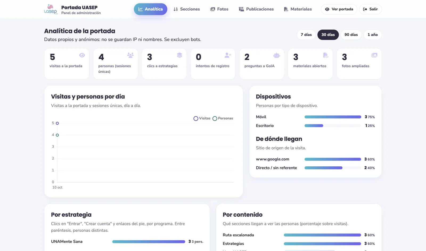
Task: Open the Materiales tab
Action: [x=298, y=9]
